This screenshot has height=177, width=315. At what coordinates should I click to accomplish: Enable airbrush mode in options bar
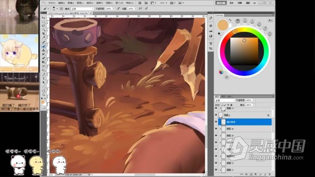[x=140, y=9]
